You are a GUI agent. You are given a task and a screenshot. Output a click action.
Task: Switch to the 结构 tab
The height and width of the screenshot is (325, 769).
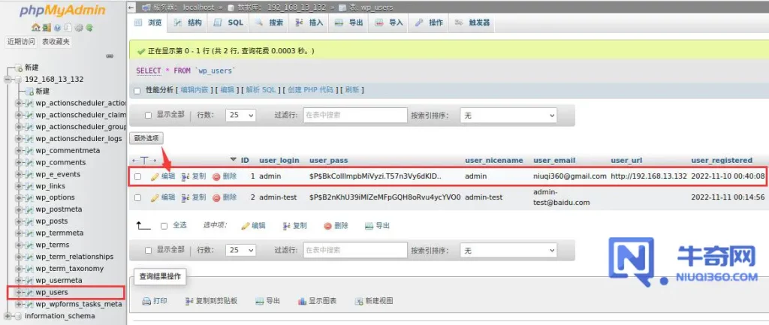tap(188, 23)
